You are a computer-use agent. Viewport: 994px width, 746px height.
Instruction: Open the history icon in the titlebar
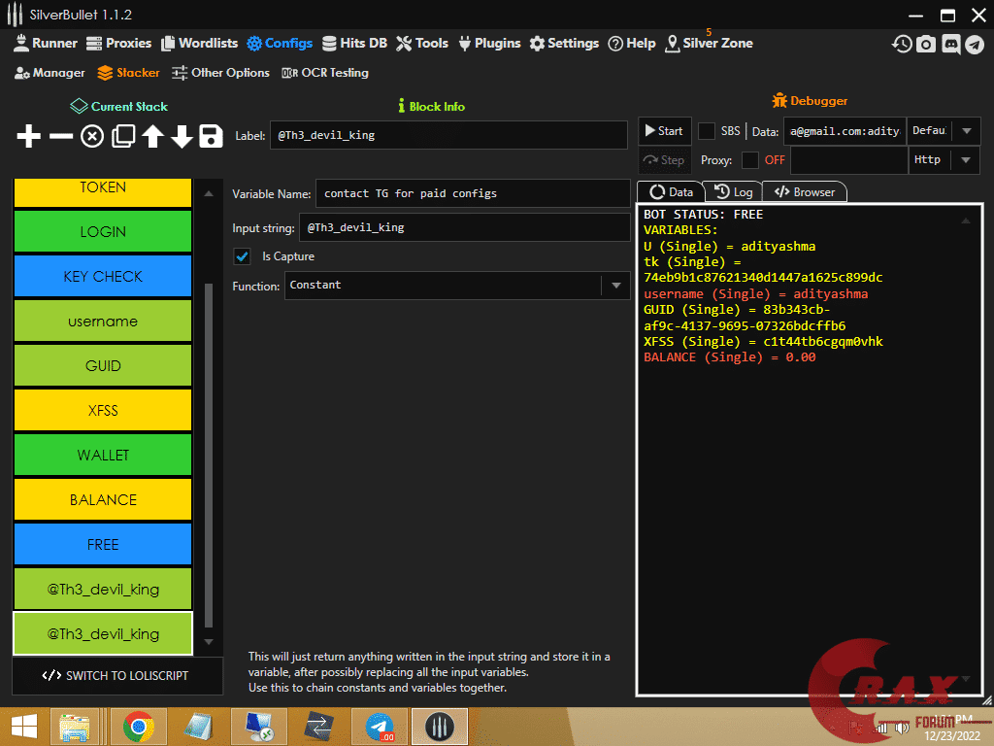pos(902,44)
